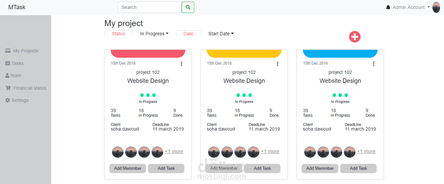444x184 pixels.
Task: Go to My Projects in the sidebar
Action: click(25, 51)
